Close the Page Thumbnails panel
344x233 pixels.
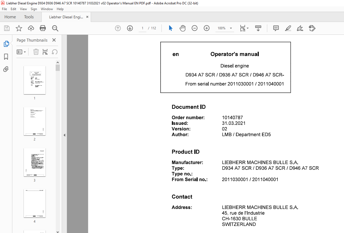54,40
